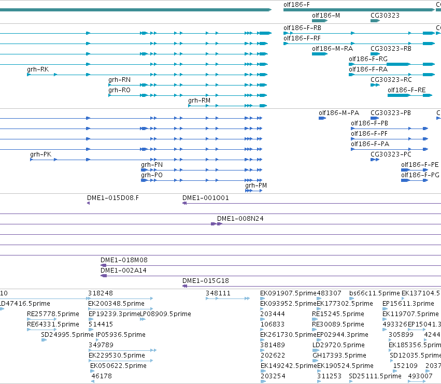Click the grh-PK CDS label
This screenshot has height=384, width=441.
click(41, 154)
